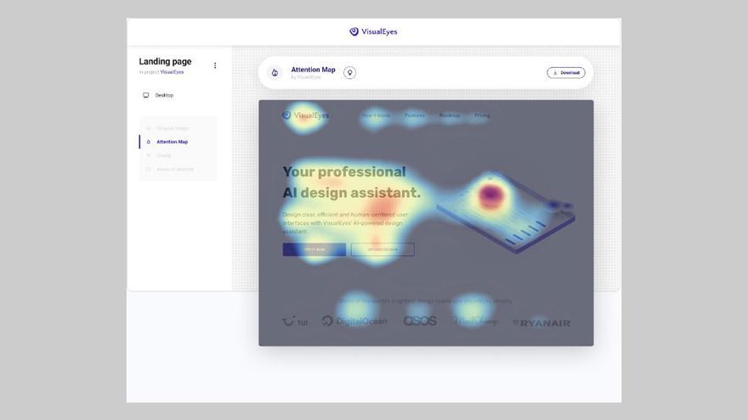Click the isometric dashboard illustration hotspot
748x420 pixels.
click(x=490, y=193)
